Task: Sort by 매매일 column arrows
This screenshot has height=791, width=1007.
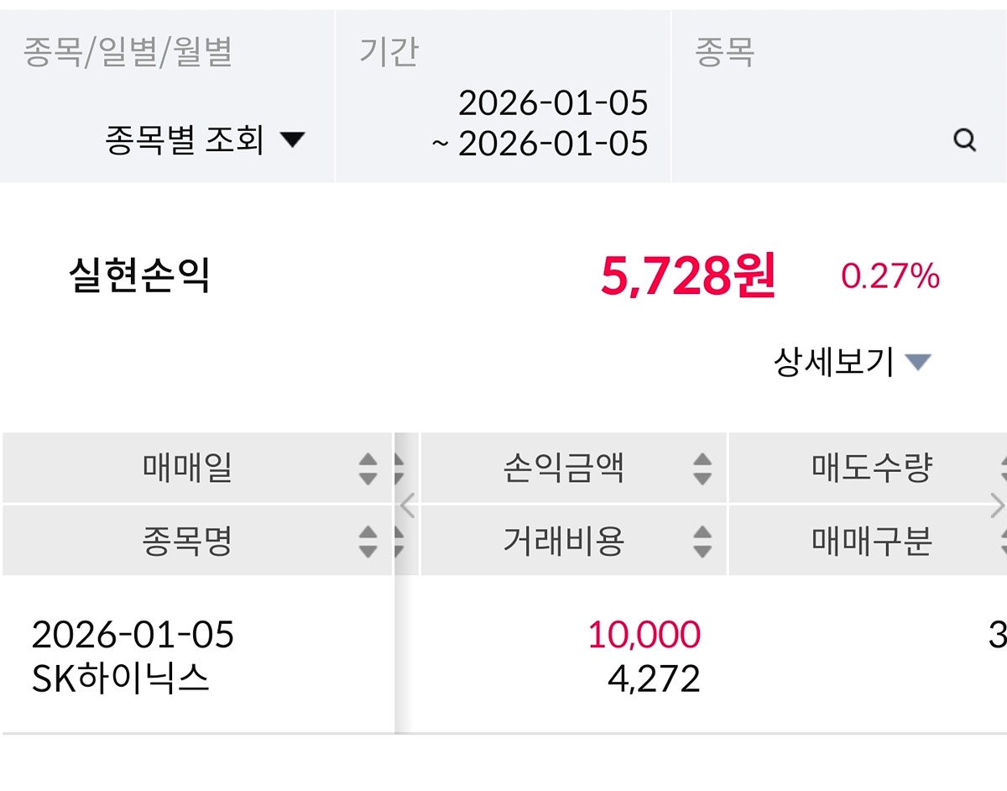Action: [x=368, y=469]
